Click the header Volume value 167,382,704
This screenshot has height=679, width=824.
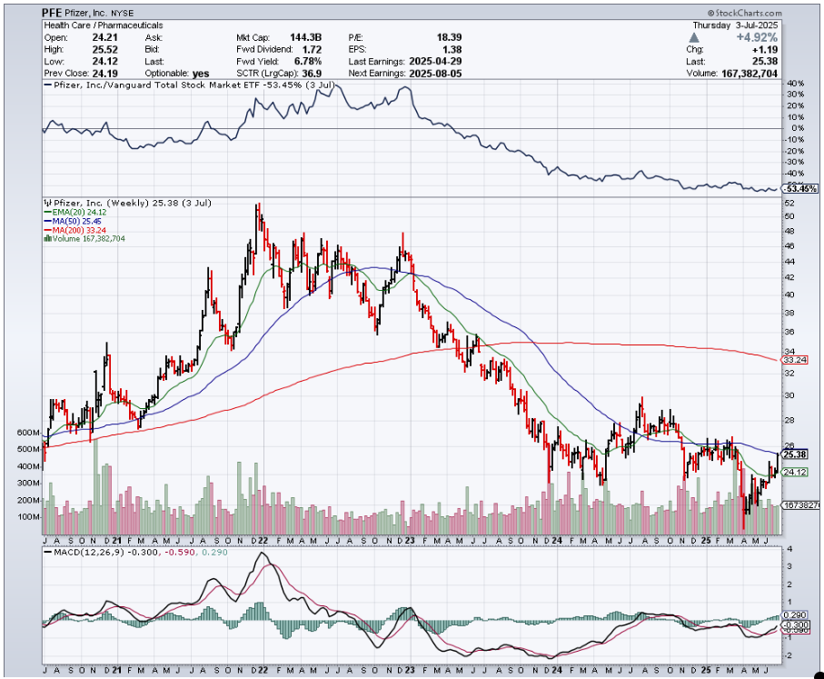coord(750,74)
